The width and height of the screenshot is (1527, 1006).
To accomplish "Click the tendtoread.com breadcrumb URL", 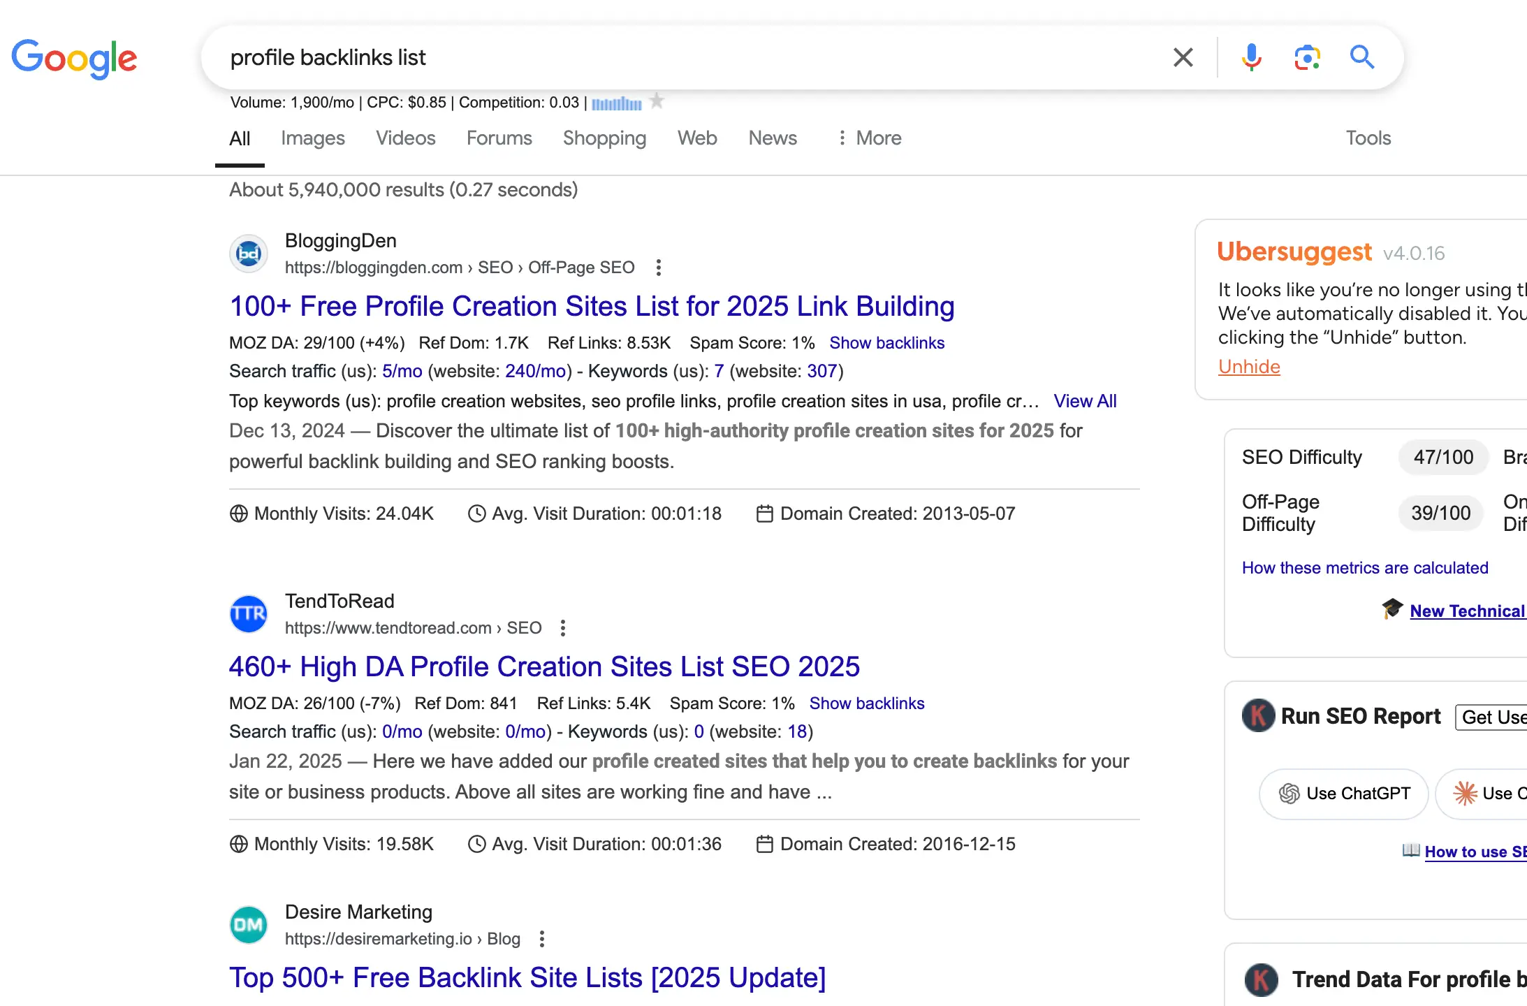I will [x=414, y=628].
